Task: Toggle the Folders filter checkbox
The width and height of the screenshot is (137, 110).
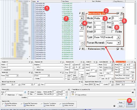Action: pyautogui.click(x=28, y=92)
